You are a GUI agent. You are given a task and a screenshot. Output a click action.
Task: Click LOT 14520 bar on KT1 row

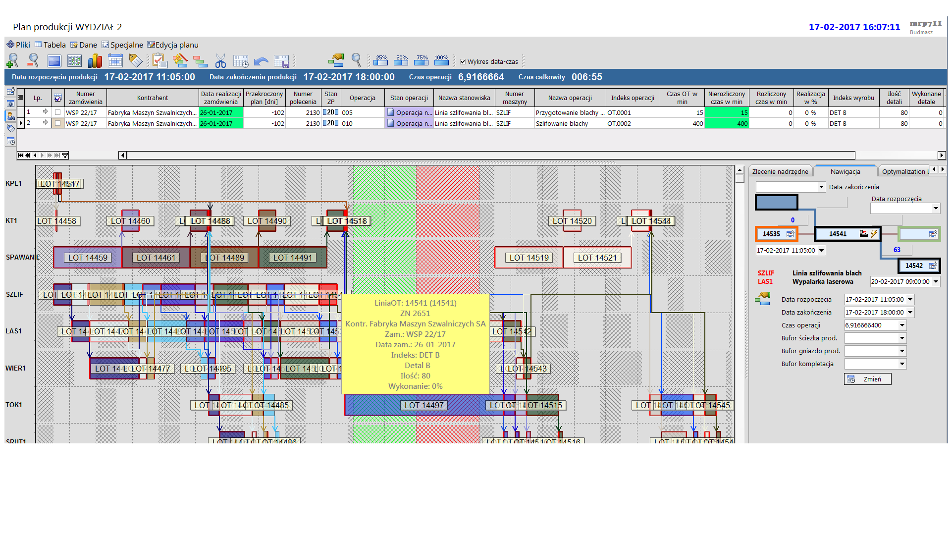click(572, 221)
